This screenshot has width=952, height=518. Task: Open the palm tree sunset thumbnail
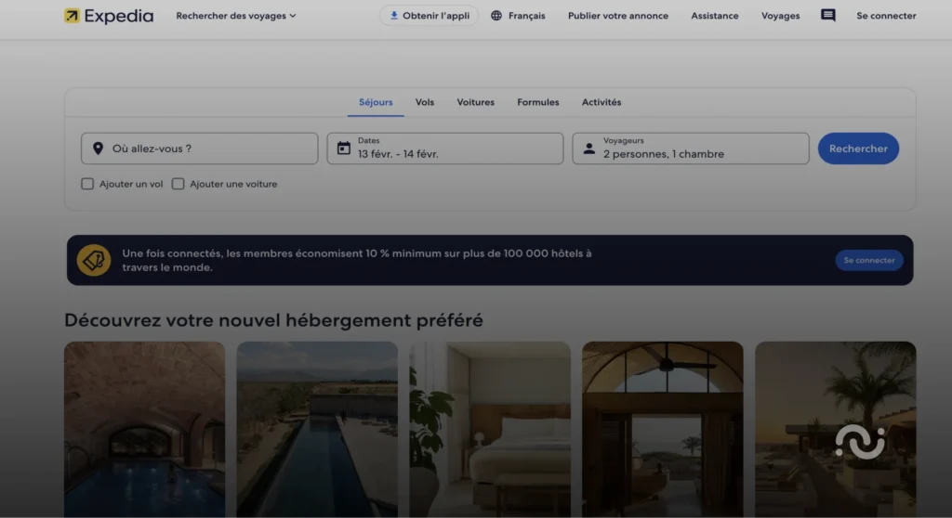[x=836, y=430]
